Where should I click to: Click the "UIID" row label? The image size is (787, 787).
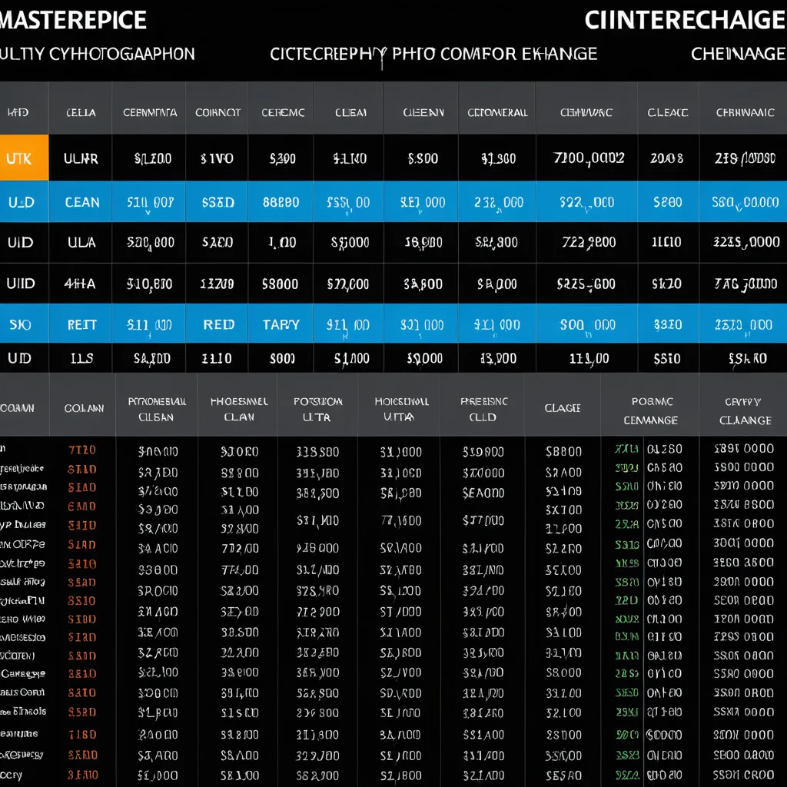tap(21, 284)
